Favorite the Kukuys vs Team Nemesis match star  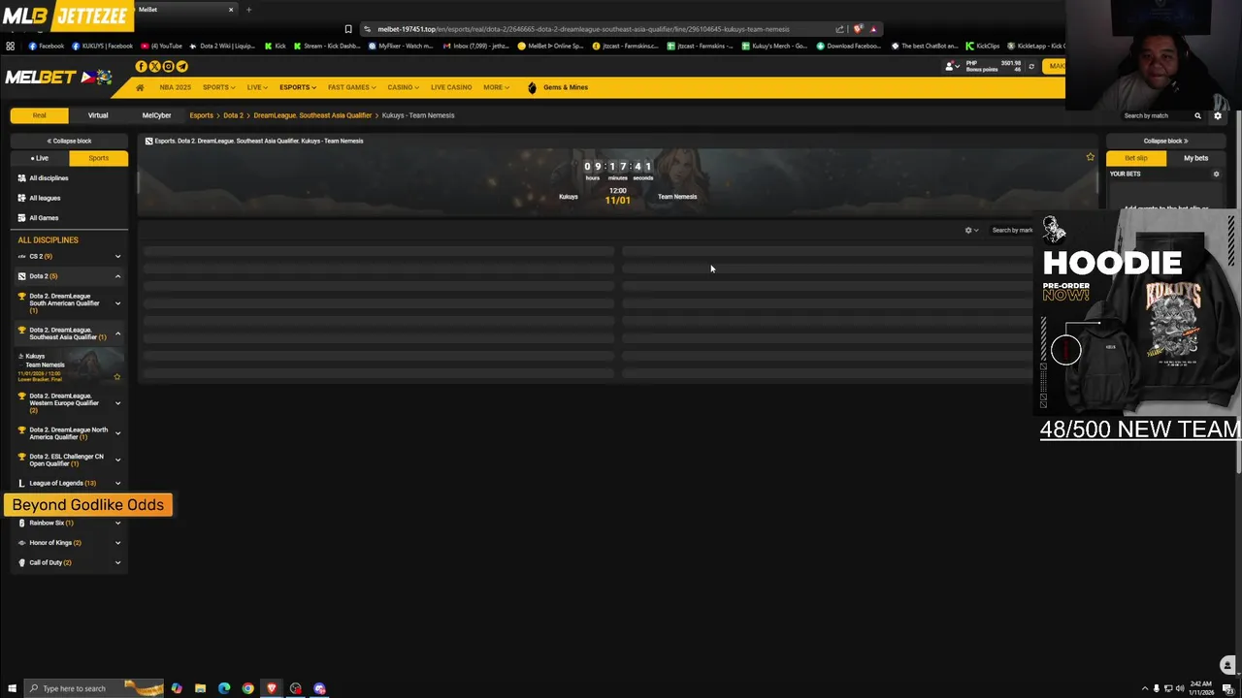click(1090, 157)
